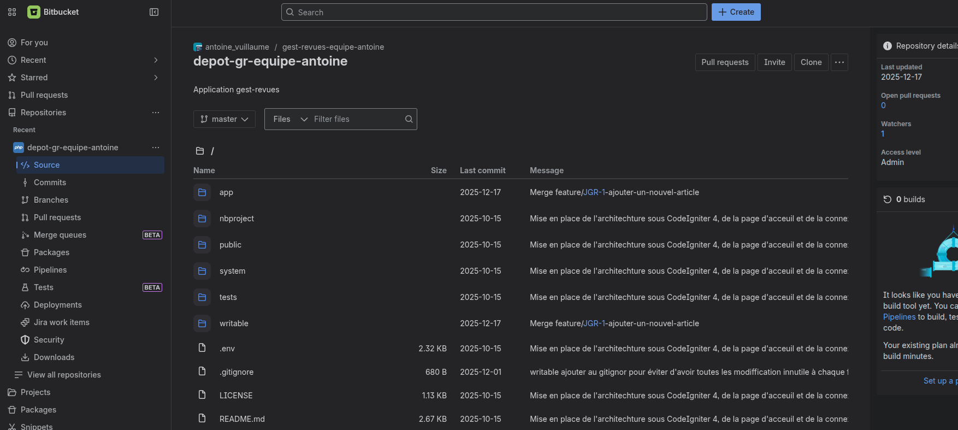Focus the Filter files input
The image size is (958, 430).
358,119
